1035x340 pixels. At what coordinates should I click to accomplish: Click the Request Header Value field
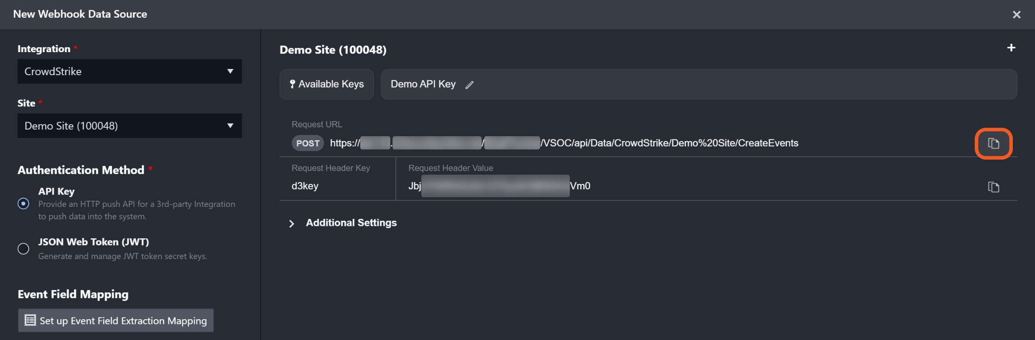click(499, 186)
